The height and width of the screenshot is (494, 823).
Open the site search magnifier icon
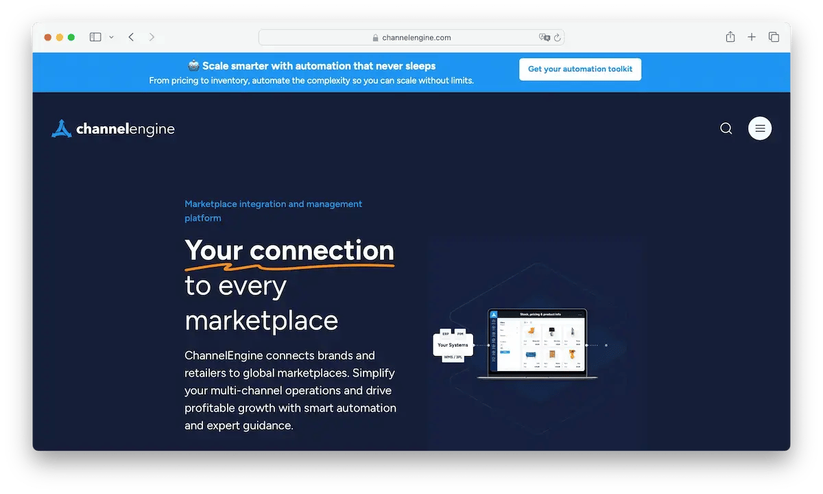tap(726, 128)
